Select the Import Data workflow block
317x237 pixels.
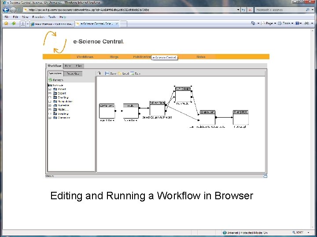point(107,111)
